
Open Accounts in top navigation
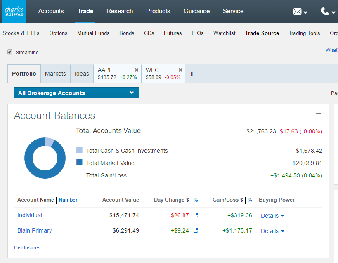click(51, 11)
